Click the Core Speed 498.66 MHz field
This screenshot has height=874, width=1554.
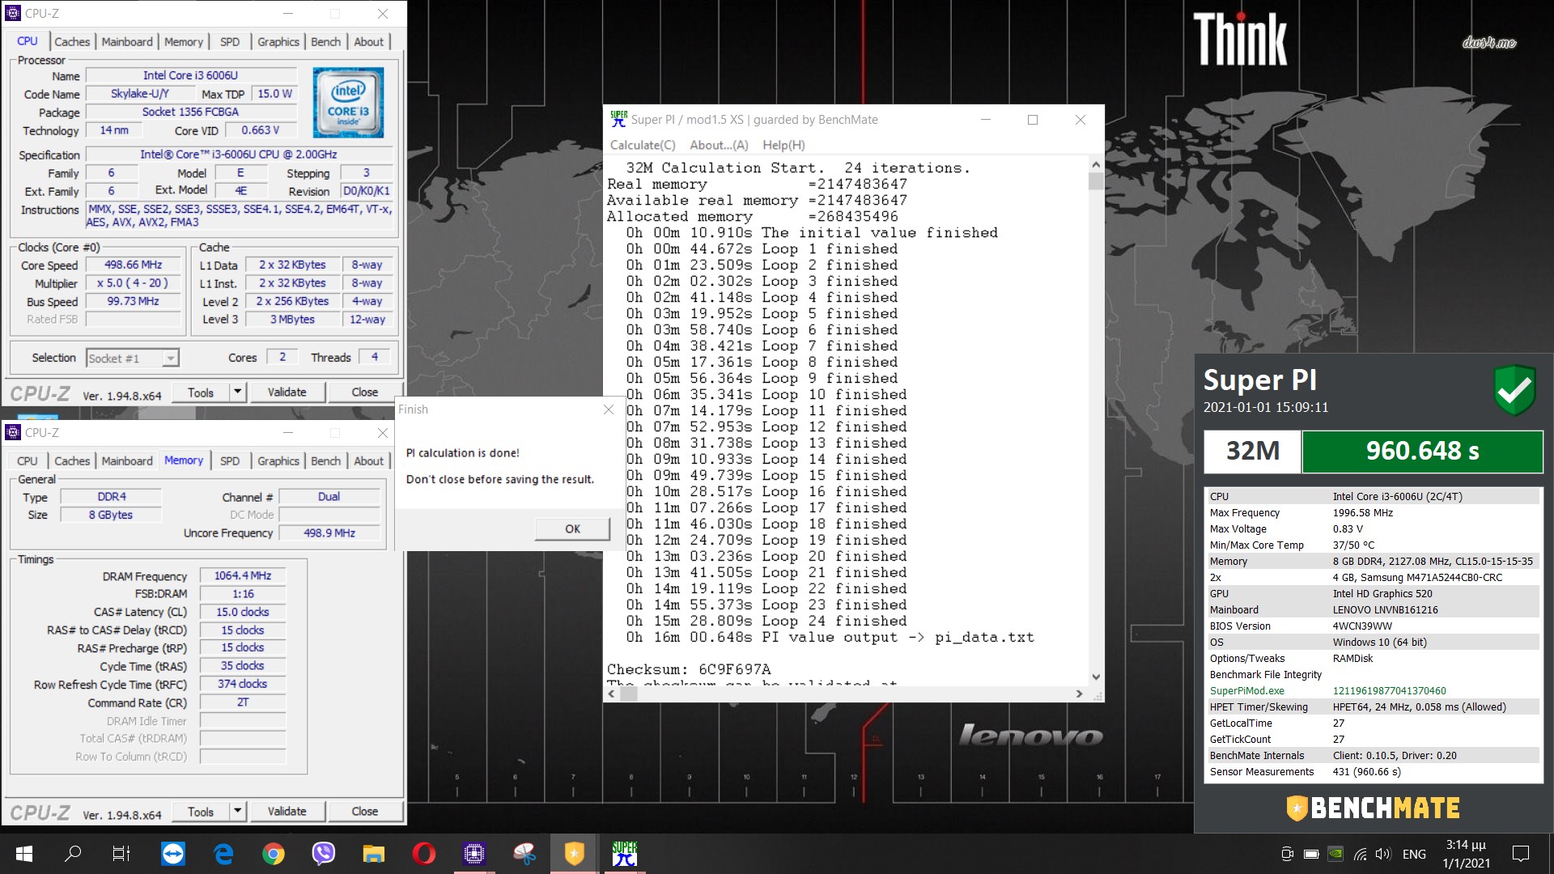133,265
